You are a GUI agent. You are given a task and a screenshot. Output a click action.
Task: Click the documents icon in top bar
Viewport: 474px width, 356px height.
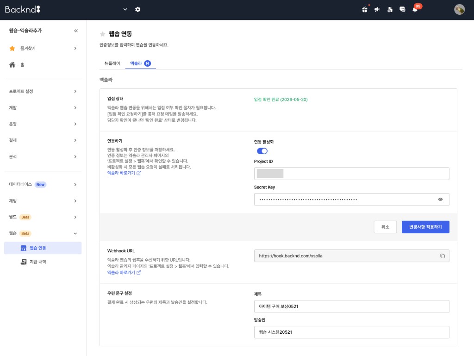click(390, 9)
